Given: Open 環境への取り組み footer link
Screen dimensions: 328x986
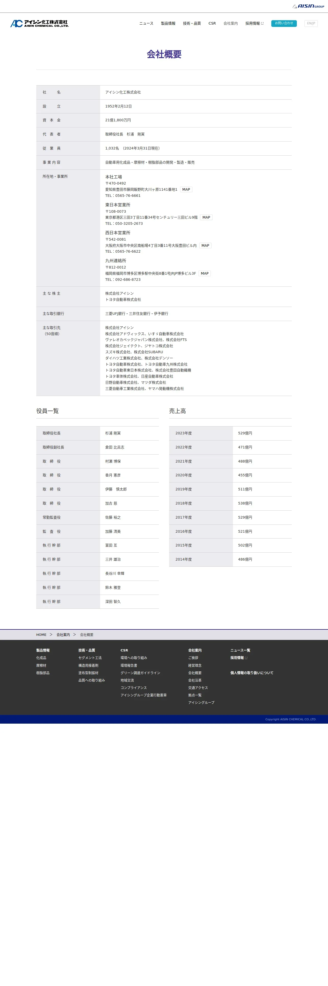Looking at the screenshot, I should (134, 658).
